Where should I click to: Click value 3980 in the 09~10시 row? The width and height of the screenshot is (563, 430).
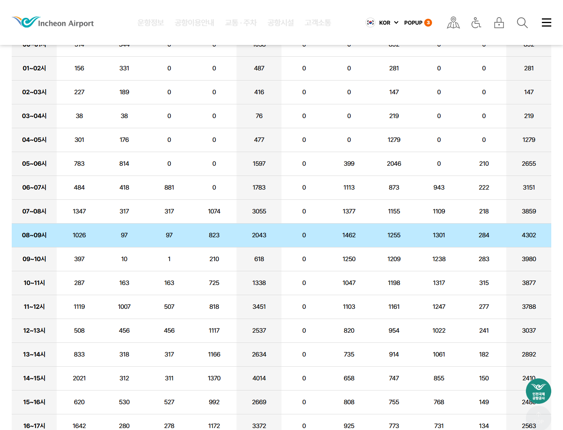(529, 259)
